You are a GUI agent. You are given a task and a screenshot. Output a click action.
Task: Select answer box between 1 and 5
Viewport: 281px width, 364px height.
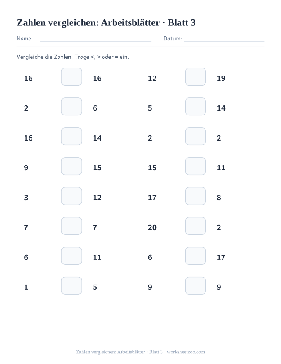pos(72,285)
